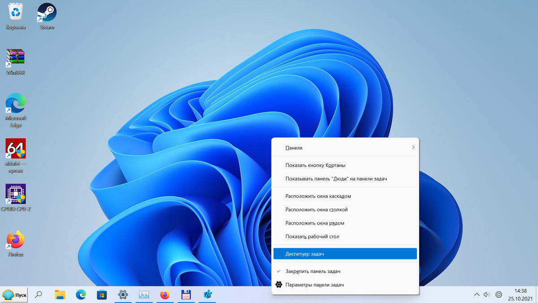Show hidden tray icons chevron
Image resolution: width=538 pixels, height=303 pixels.
pyautogui.click(x=477, y=295)
